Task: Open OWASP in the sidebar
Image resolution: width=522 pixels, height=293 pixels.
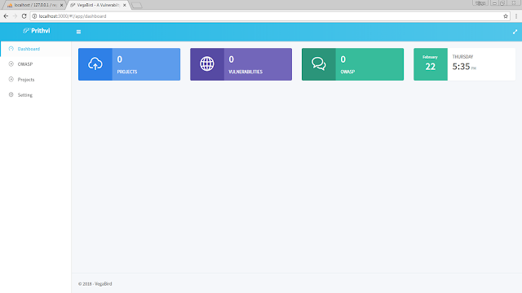Action: [36, 64]
